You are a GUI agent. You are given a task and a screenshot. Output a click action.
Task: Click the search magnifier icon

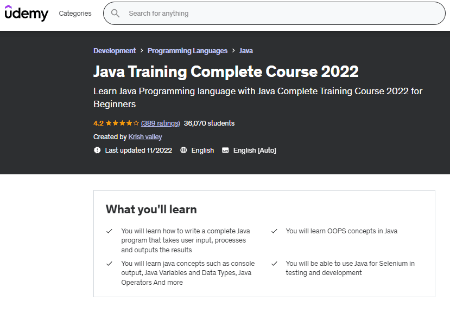tap(115, 14)
